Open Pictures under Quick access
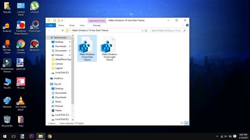Screen dimensions: 250x140 tap(59, 55)
